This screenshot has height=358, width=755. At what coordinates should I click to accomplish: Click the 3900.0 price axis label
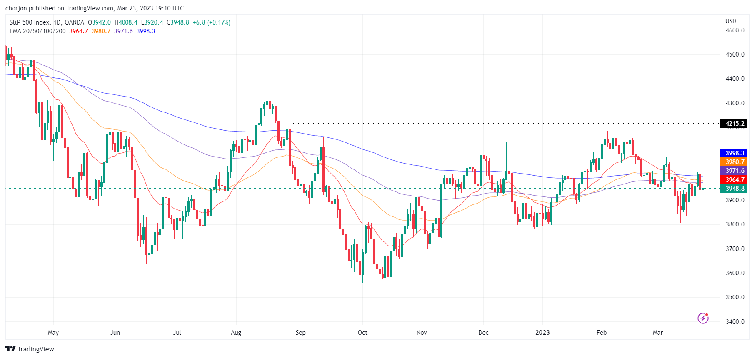[735, 200]
